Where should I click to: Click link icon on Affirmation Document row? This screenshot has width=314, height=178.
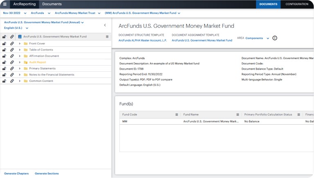click(12, 56)
